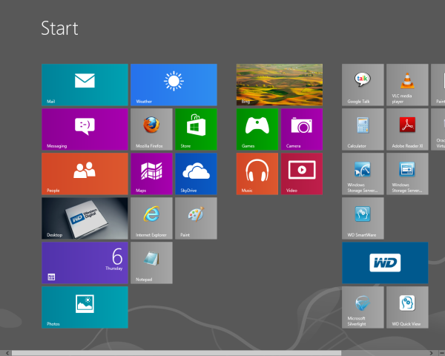
Task: Open the Music tile
Action: 257,174
